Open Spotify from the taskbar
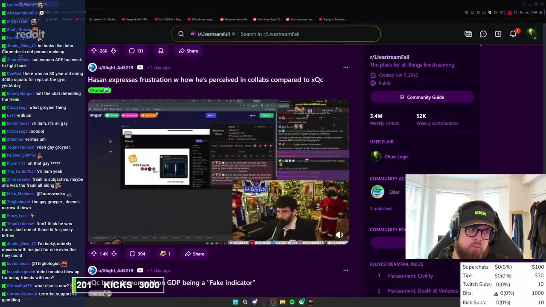546x307 pixels. pyautogui.click(x=292, y=302)
